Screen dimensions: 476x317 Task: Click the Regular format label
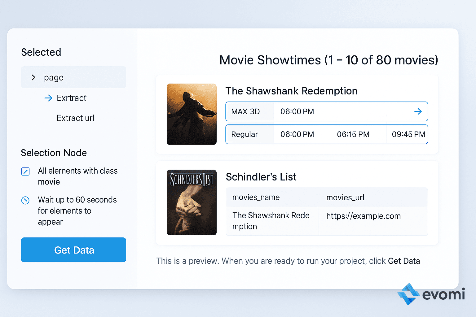point(245,134)
